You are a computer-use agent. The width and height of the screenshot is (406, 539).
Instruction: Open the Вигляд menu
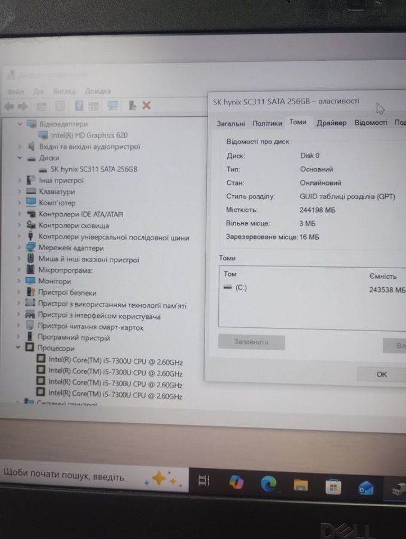pos(64,91)
